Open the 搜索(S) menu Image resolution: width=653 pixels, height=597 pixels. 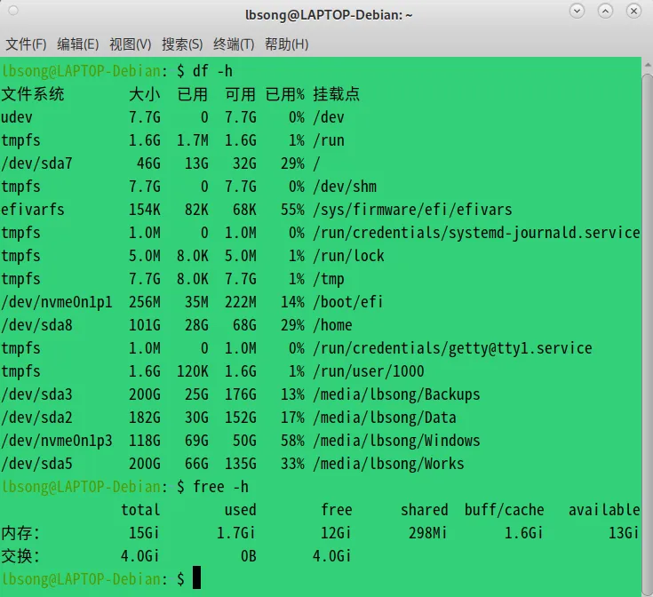click(x=182, y=44)
